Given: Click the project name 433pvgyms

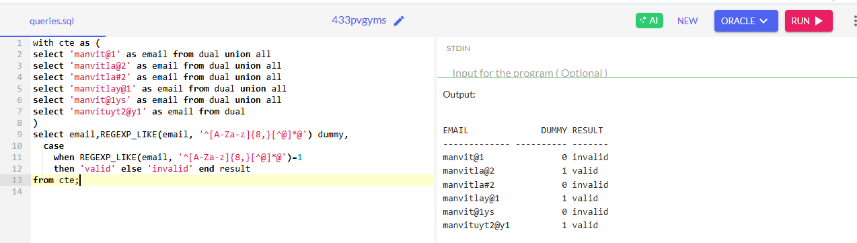Looking at the screenshot, I should coord(359,20).
